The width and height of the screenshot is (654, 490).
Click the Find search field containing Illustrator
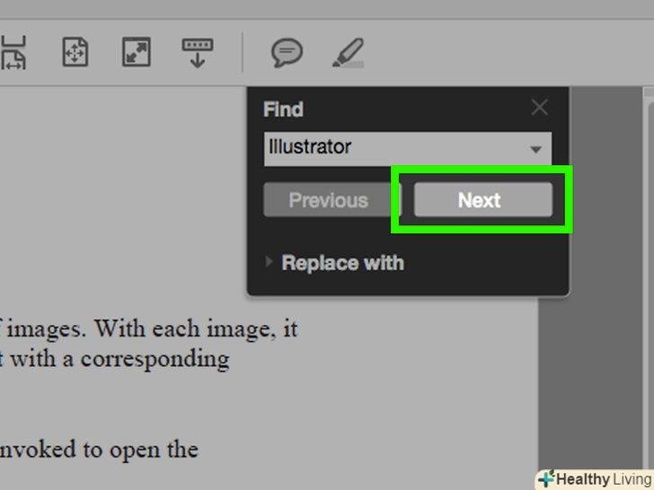(408, 148)
